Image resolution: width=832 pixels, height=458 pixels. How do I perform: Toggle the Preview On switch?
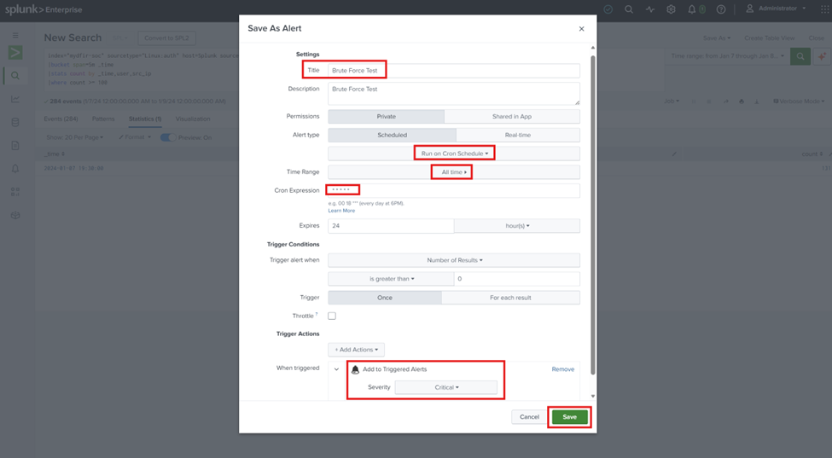pyautogui.click(x=168, y=137)
